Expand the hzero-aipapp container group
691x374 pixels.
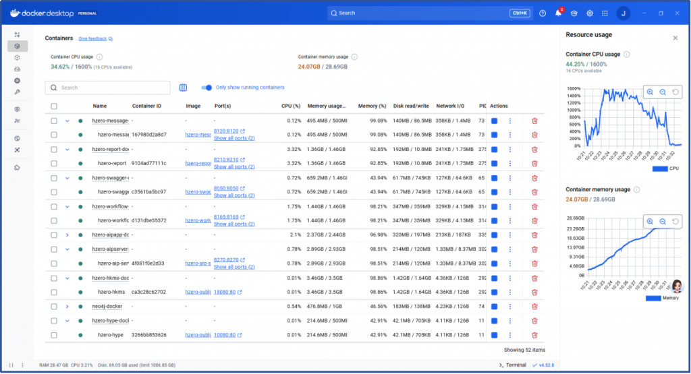coord(67,235)
